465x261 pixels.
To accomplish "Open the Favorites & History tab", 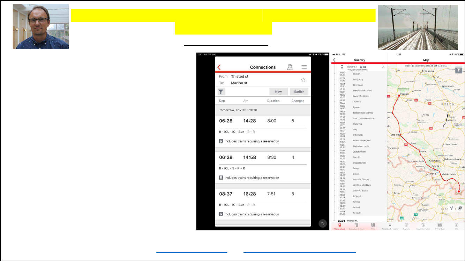I will pos(390,226).
